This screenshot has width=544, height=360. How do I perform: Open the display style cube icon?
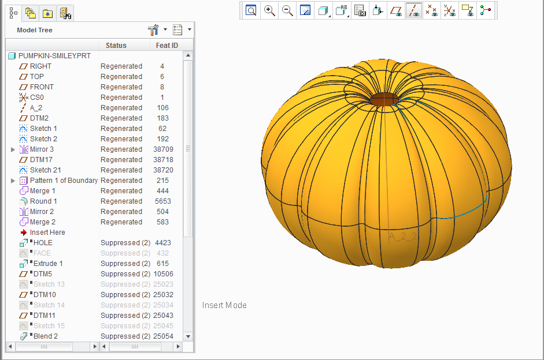click(x=323, y=10)
